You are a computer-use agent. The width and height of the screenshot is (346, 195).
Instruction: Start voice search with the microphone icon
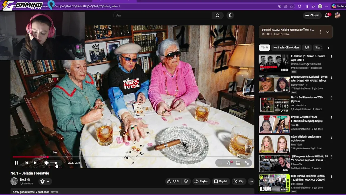(230, 15)
